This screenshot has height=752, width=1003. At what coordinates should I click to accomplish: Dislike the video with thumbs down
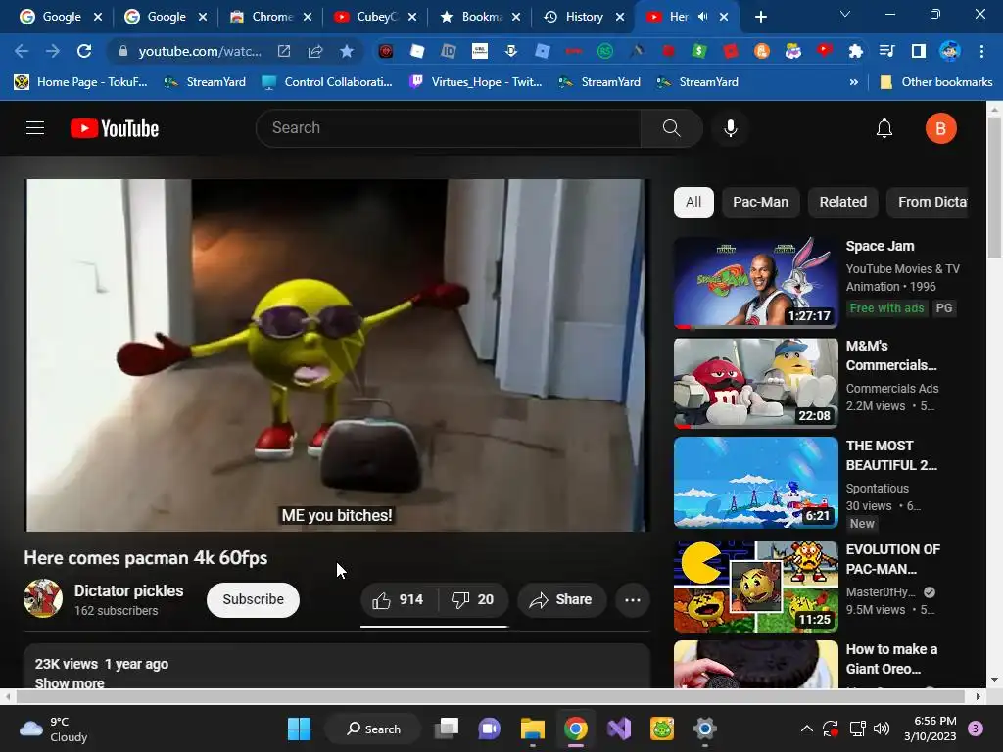click(473, 600)
